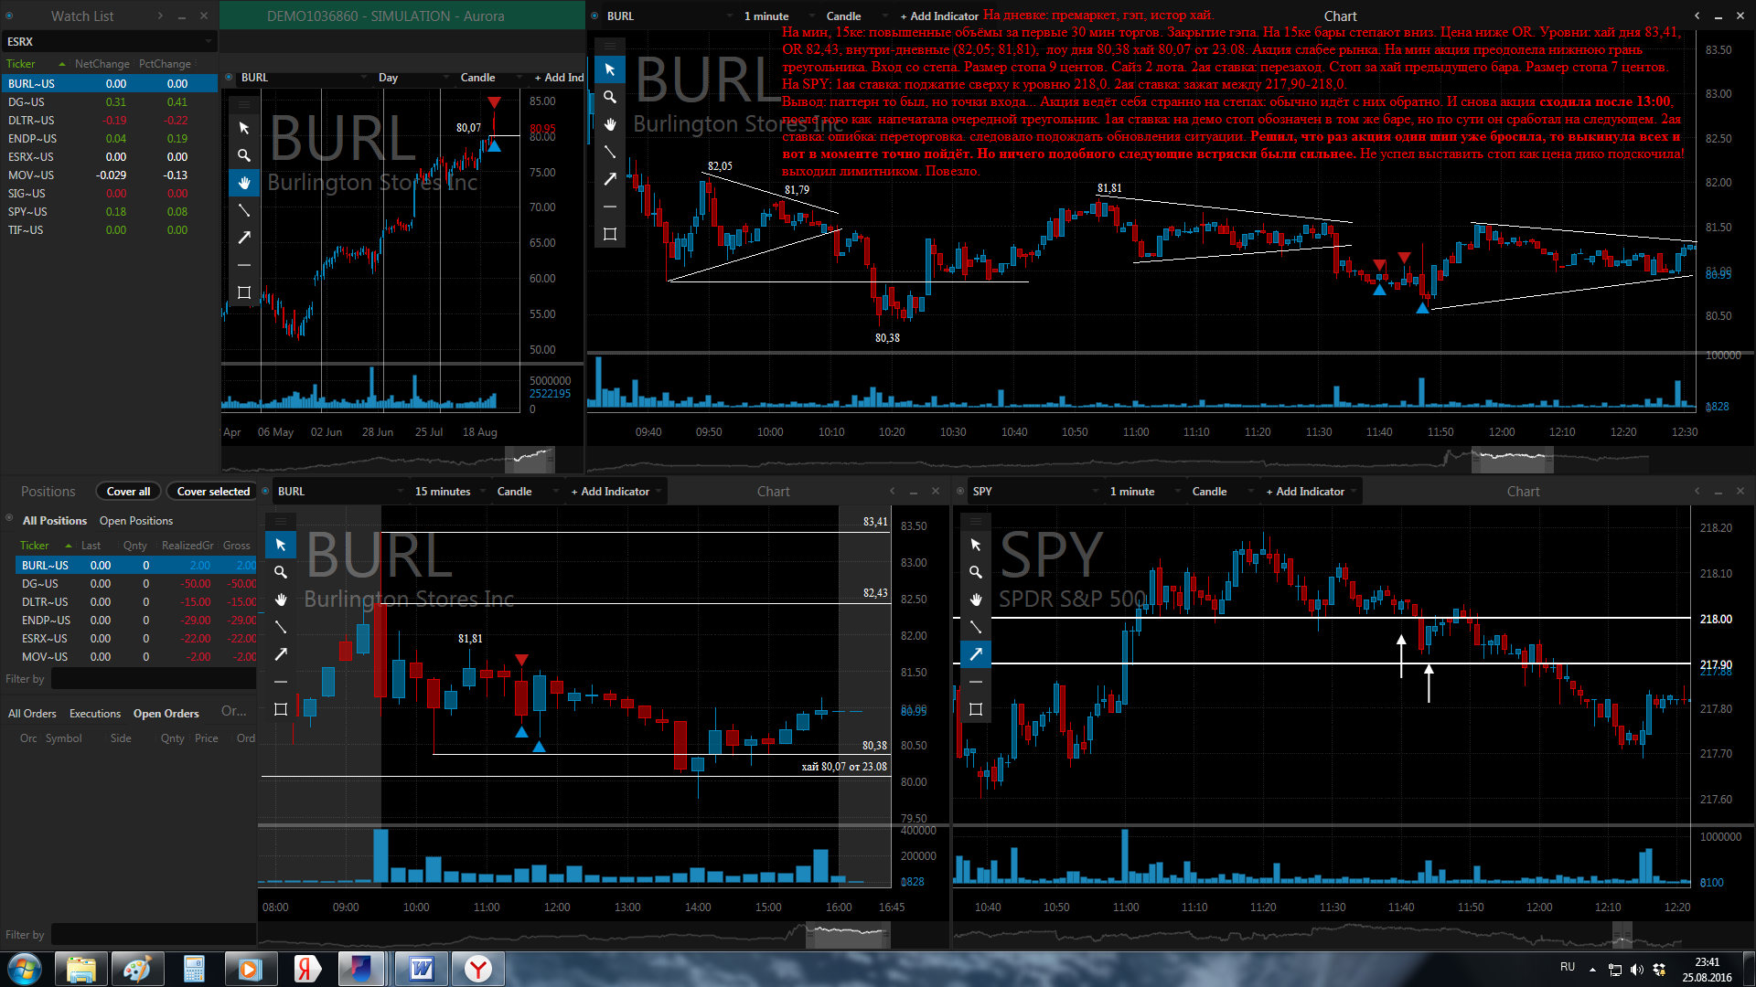Click range navigator handle under BURL 1 minute chart
The image size is (1756, 987).
coord(1512,458)
